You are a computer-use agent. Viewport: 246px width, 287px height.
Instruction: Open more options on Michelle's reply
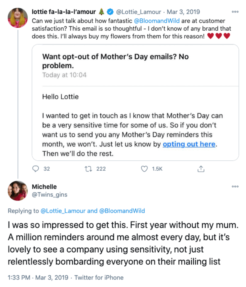point(235,187)
